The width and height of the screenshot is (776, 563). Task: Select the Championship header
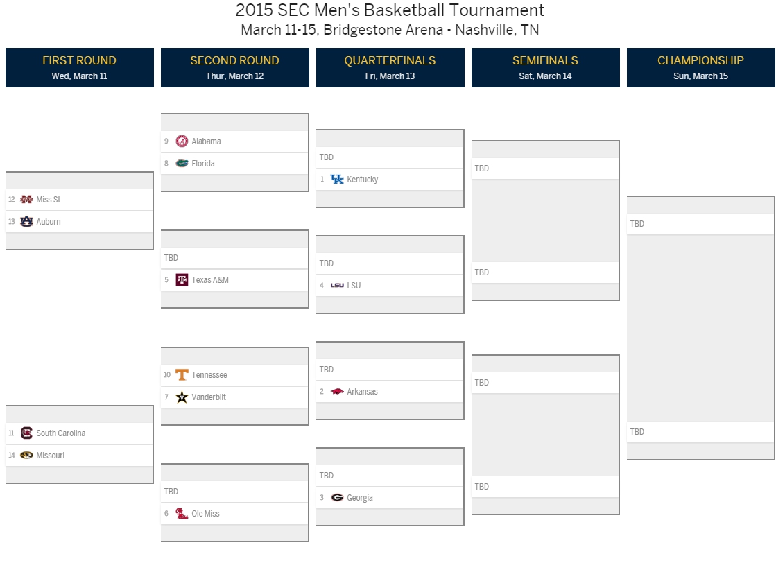tap(701, 68)
